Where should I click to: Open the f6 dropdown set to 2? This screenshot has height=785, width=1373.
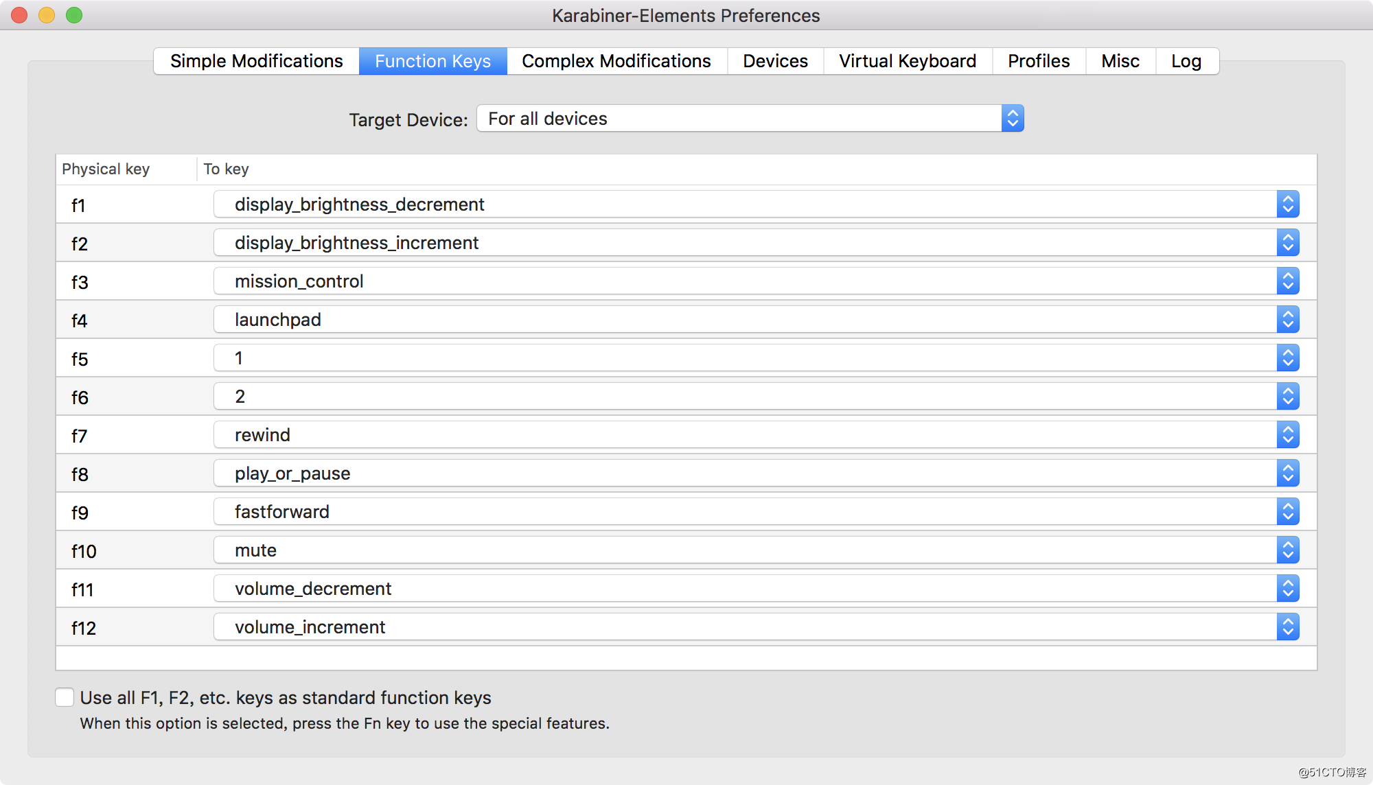(757, 396)
